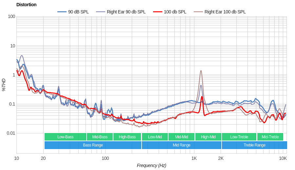The width and height of the screenshot is (295, 170).
Task: Hide the 100 db SPL red series
Action: coord(175,12)
